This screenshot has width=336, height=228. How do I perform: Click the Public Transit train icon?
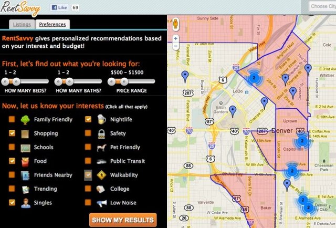point(101,161)
